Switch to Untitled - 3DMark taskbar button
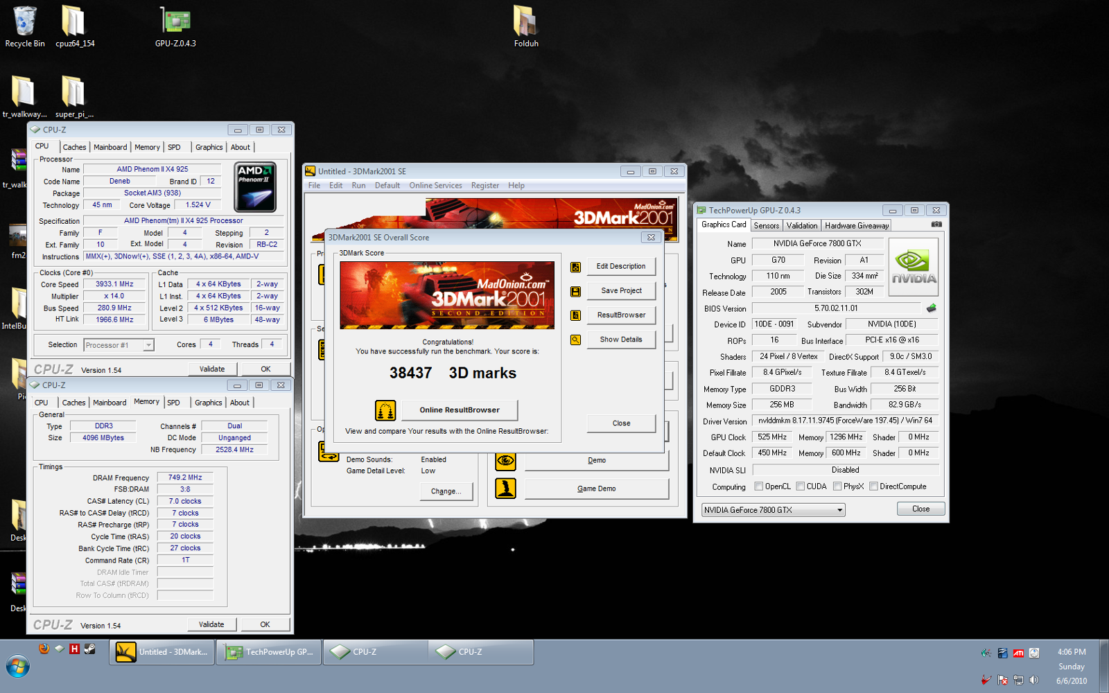Viewport: 1109px width, 693px height. pos(161,652)
